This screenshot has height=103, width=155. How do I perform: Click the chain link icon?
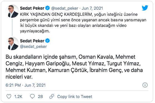(x=52, y=96)
